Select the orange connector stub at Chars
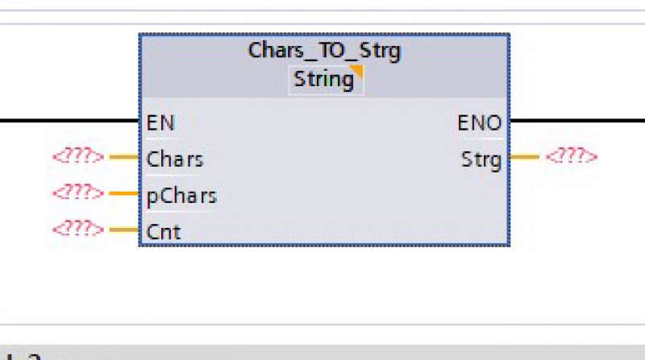The width and height of the screenshot is (645, 360). tap(124, 156)
